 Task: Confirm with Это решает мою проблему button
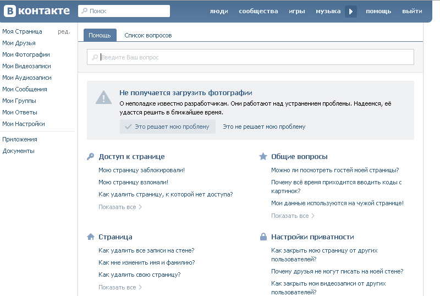pyautogui.click(x=167, y=127)
